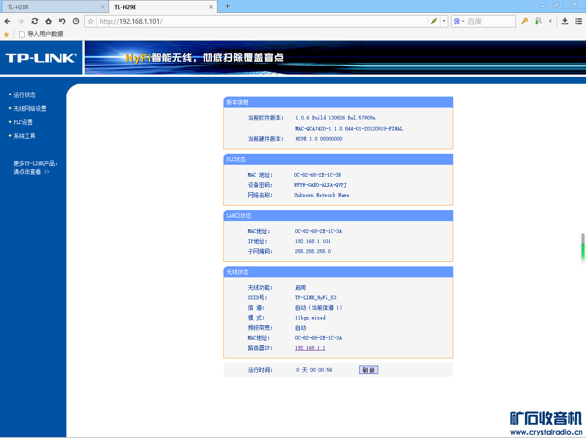Click software version 1.0.6 Build text

335,118
